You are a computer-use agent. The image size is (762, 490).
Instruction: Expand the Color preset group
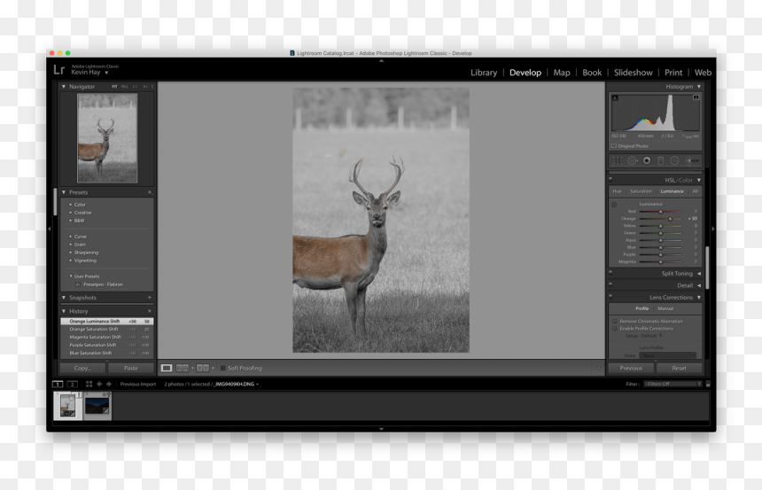click(71, 205)
